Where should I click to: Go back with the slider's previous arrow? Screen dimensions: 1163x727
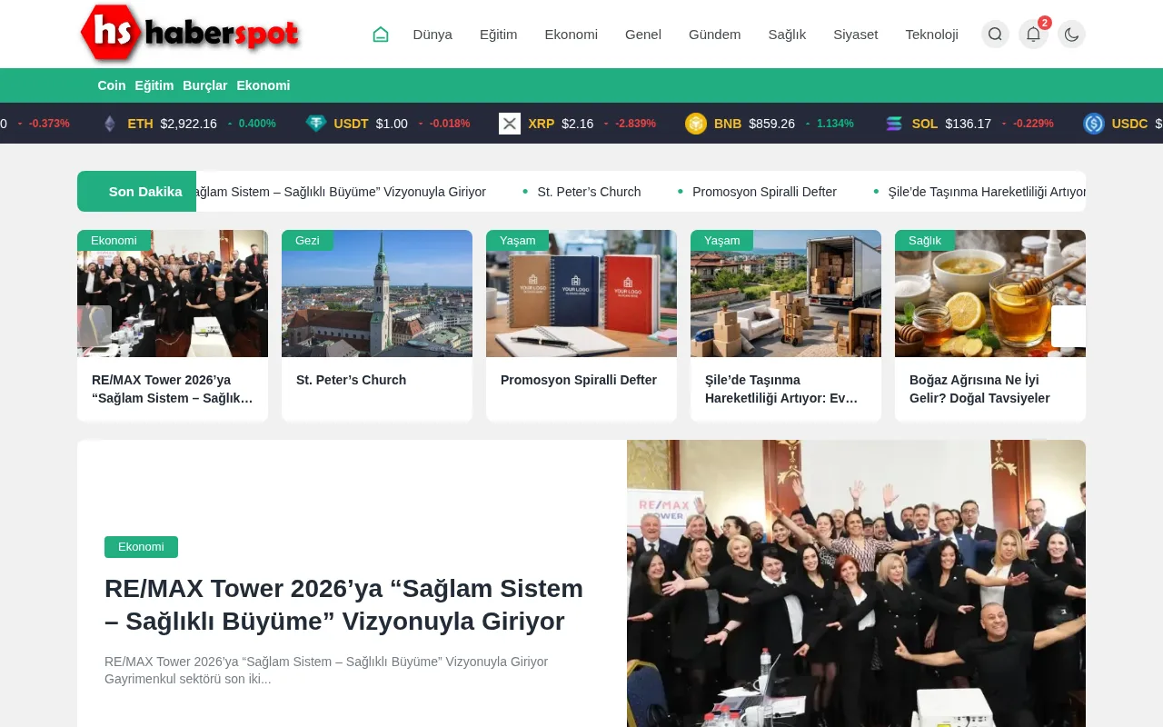point(94,326)
